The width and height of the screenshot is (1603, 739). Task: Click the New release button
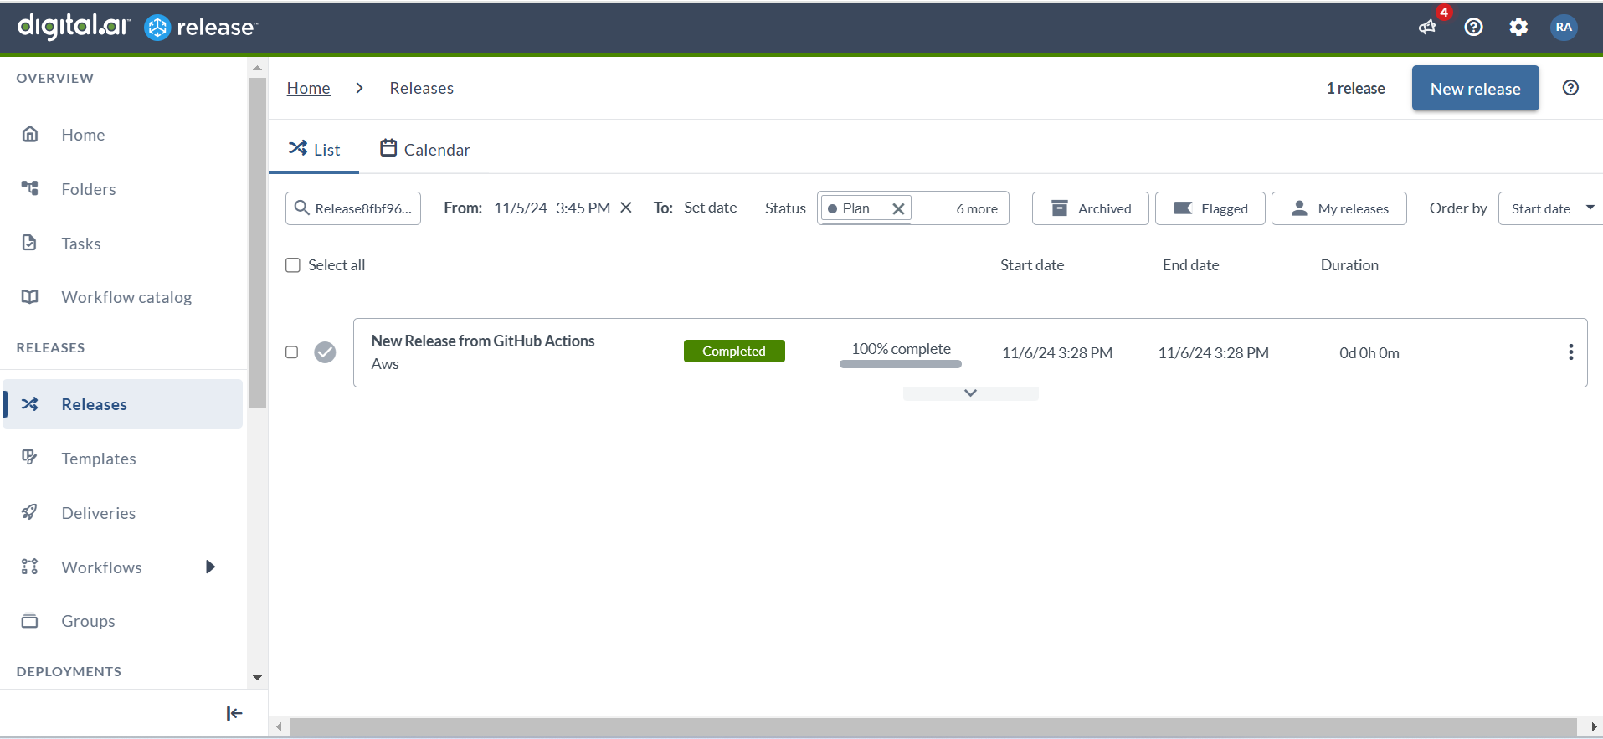click(1475, 88)
